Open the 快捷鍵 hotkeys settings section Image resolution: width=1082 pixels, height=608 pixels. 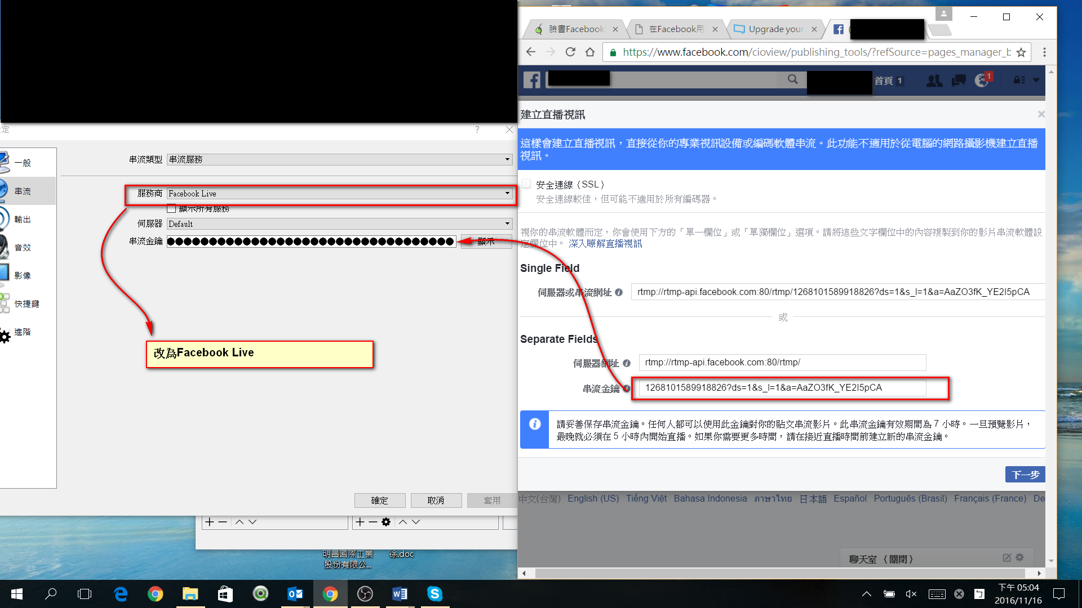(x=26, y=304)
